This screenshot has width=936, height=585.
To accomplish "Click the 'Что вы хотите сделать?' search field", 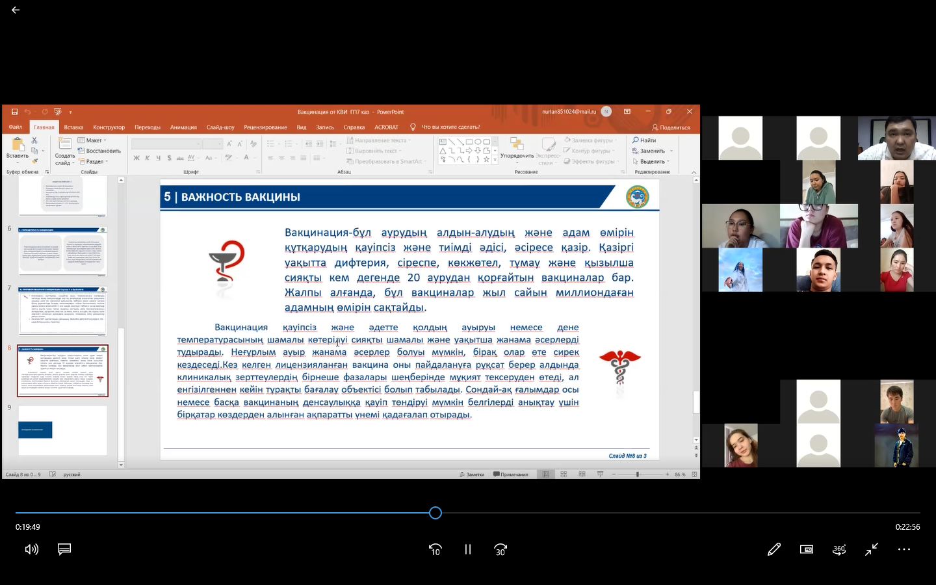I will (x=450, y=127).
